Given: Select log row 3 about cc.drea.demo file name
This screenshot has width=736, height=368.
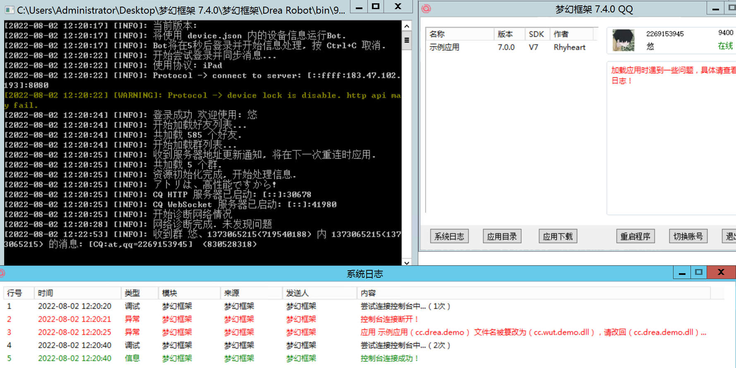Looking at the screenshot, I should [x=357, y=332].
